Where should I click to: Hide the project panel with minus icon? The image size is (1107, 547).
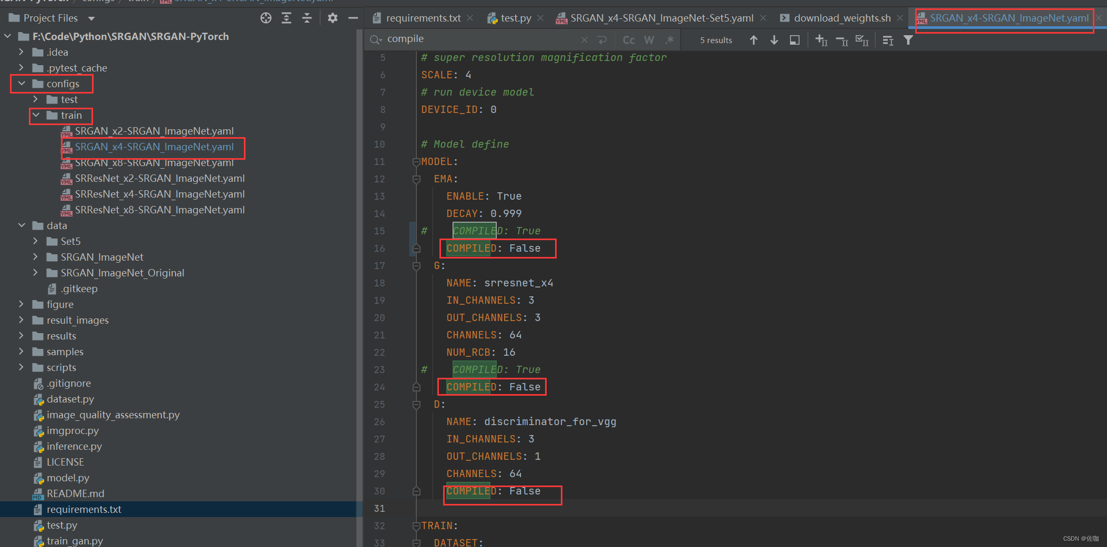tap(353, 18)
